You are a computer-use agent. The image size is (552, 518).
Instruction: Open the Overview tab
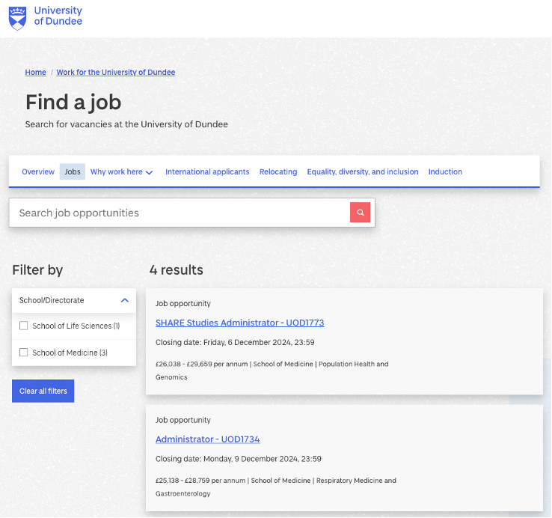(x=38, y=172)
